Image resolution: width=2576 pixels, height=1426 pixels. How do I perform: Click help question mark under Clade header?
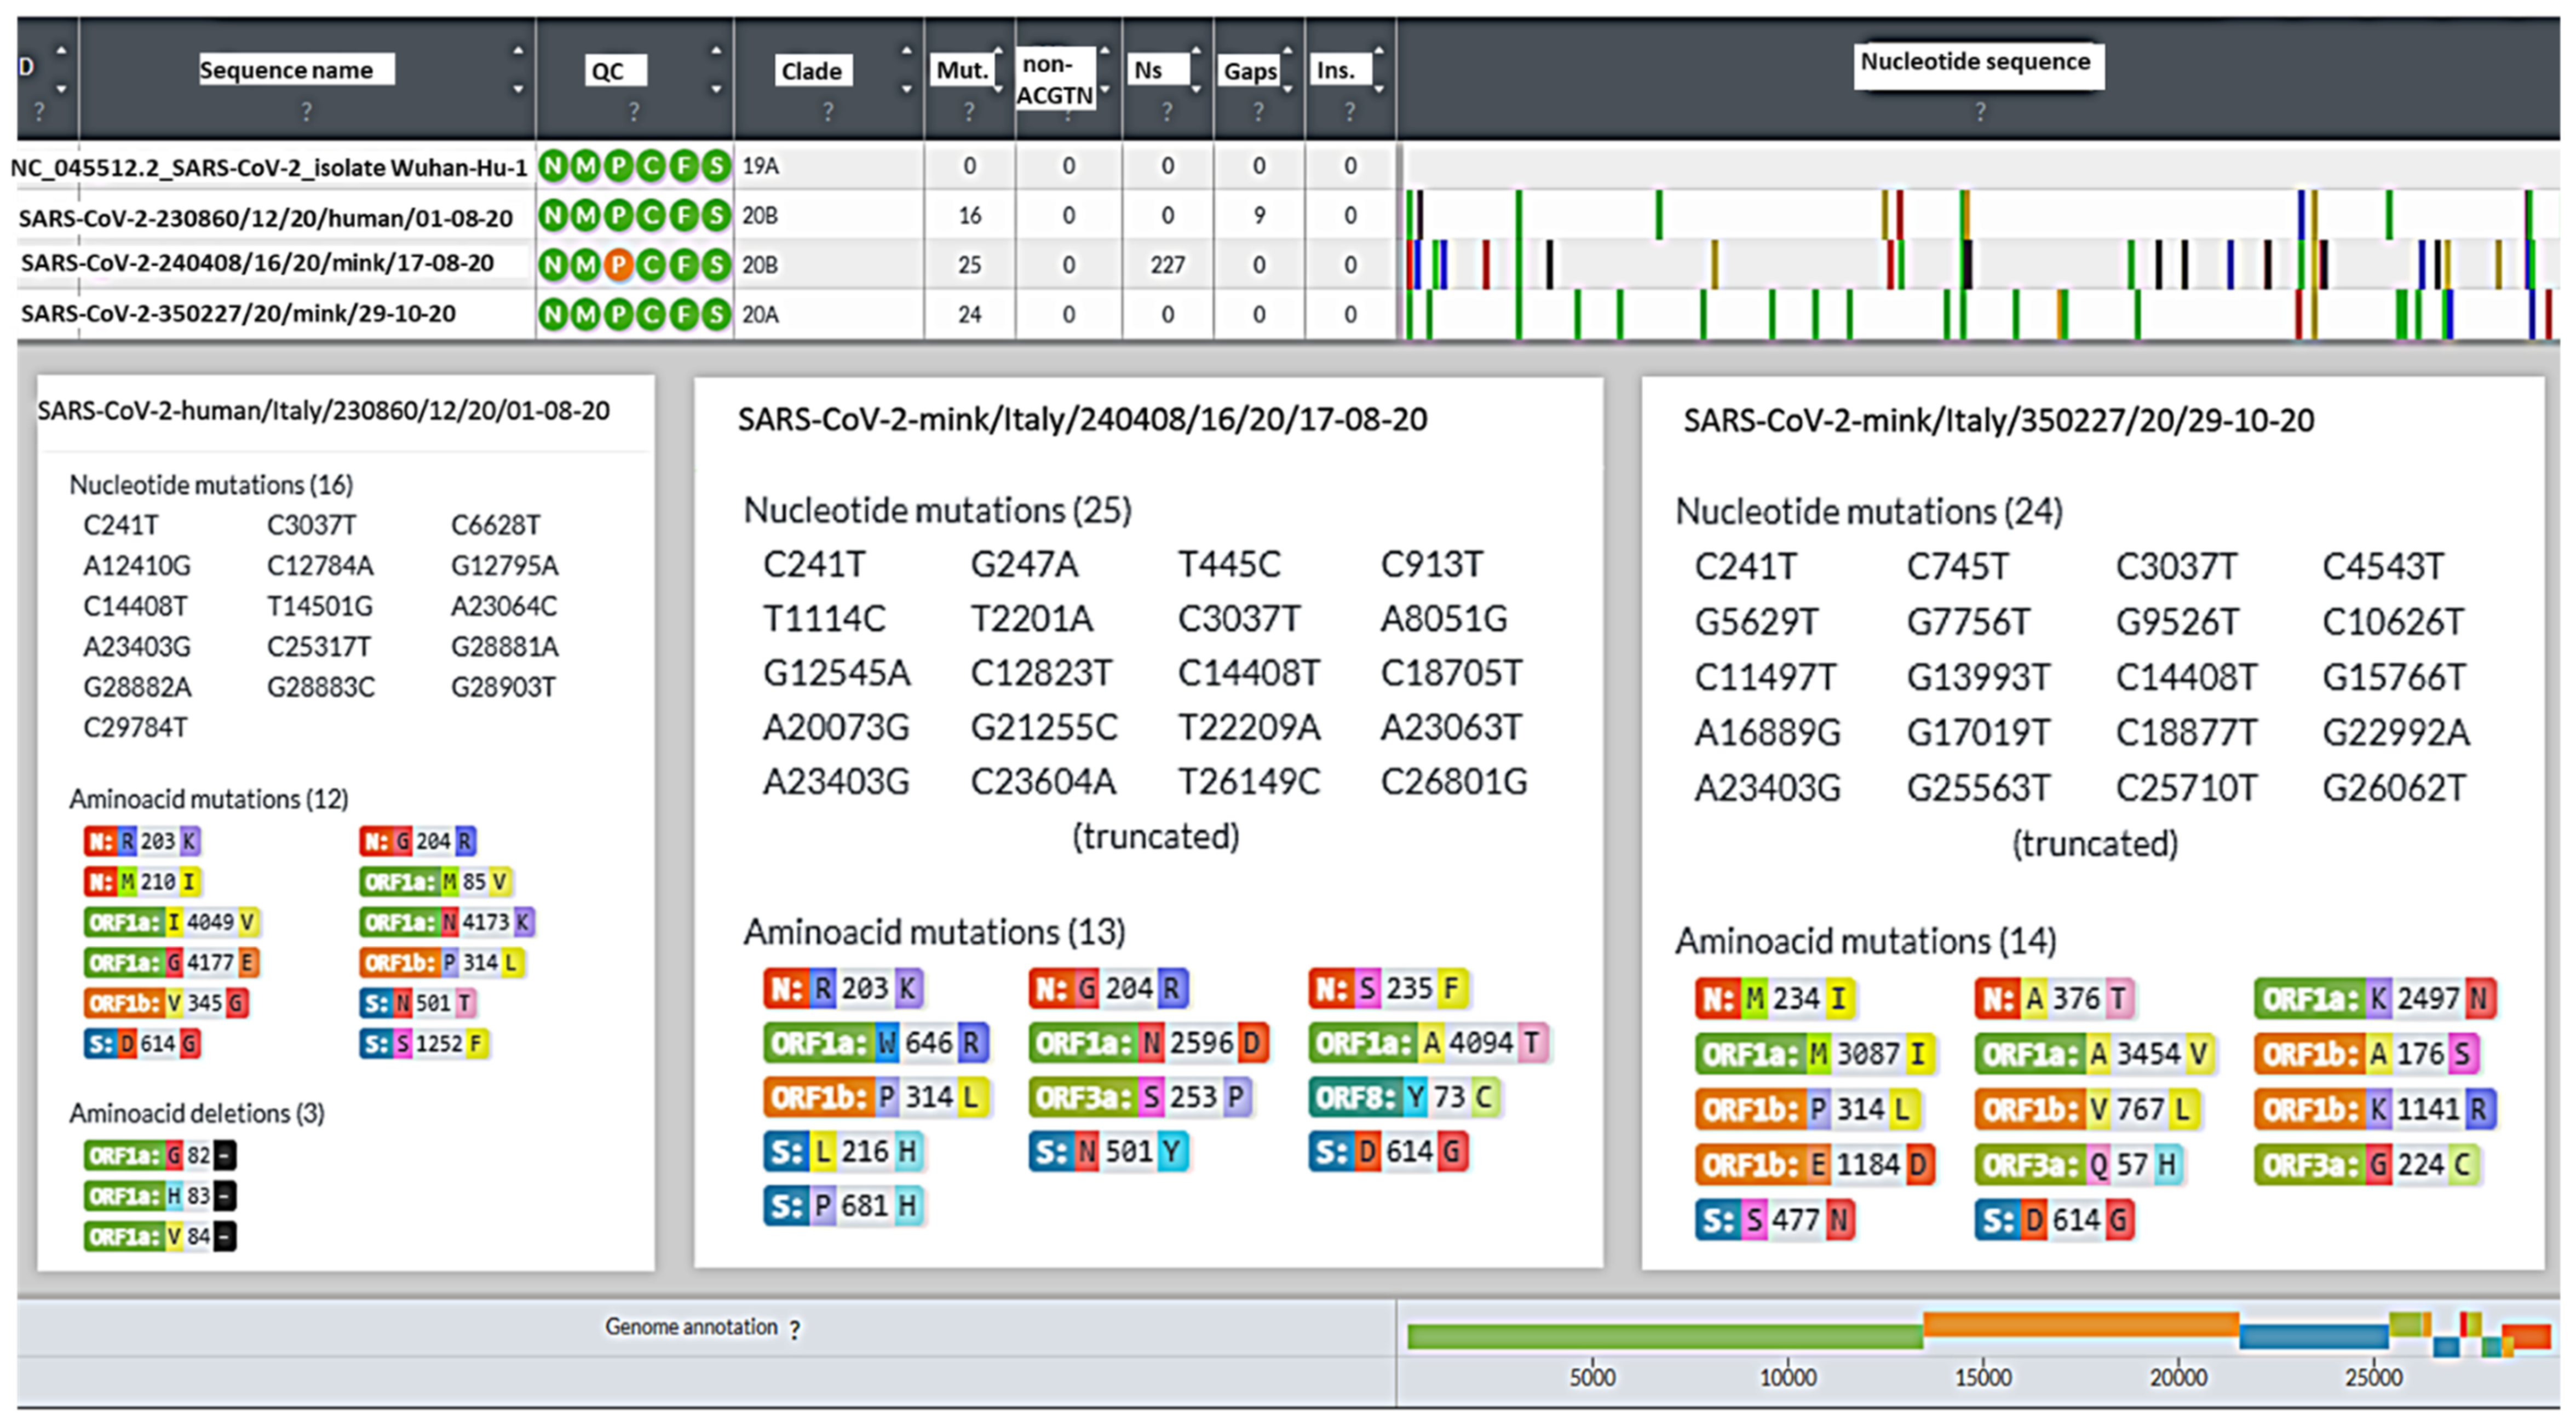tap(828, 112)
